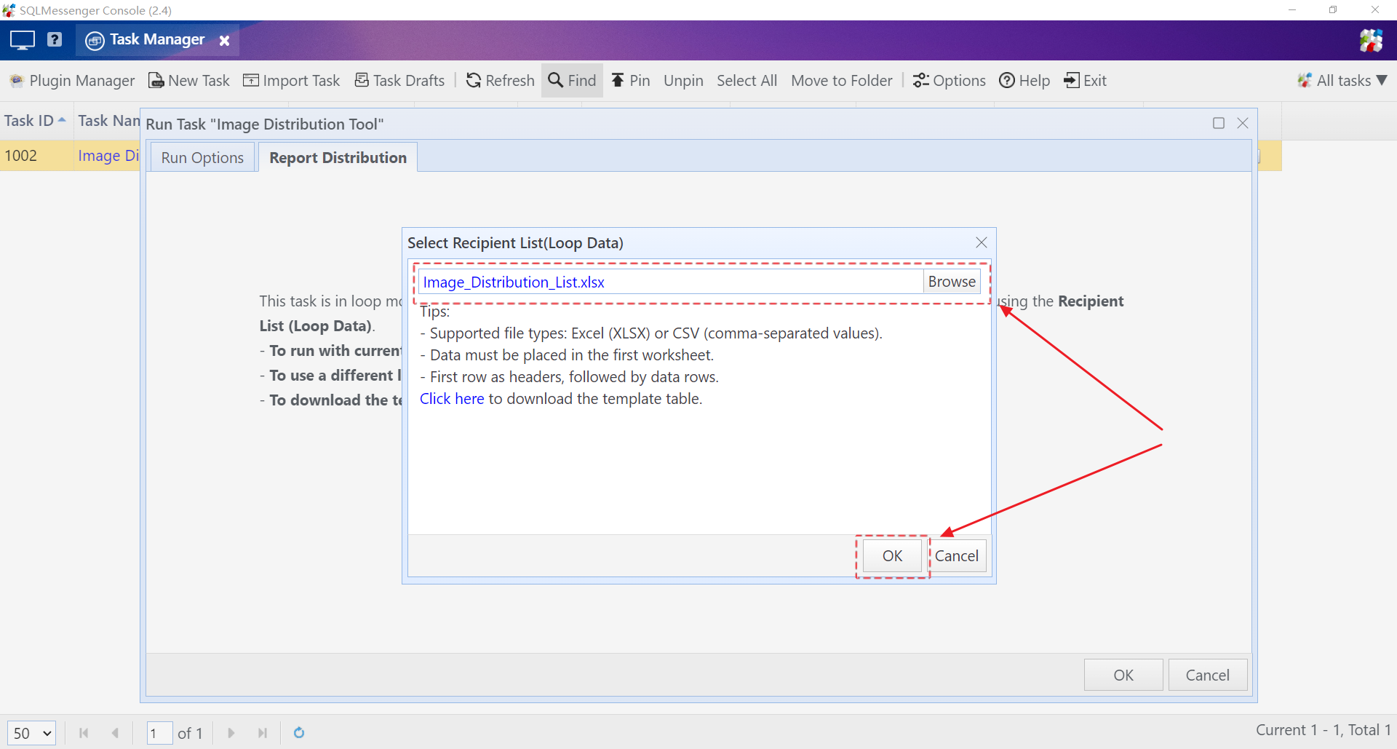Click Move to Folder
This screenshot has height=749, width=1397.
842,81
